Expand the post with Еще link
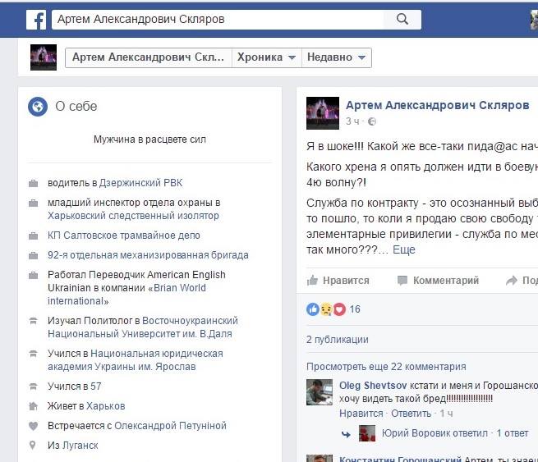538x462 pixels. coord(404,249)
